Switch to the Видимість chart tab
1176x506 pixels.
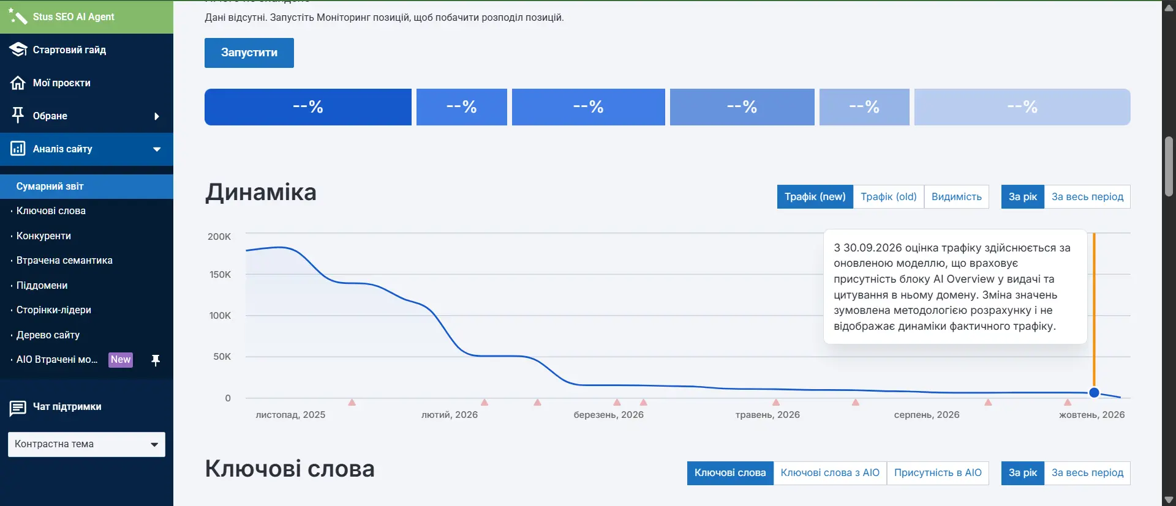click(957, 196)
